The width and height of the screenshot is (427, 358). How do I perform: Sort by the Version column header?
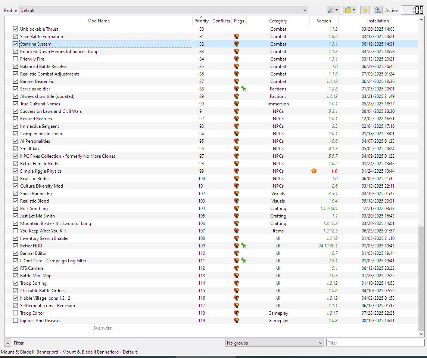pyautogui.click(x=324, y=21)
